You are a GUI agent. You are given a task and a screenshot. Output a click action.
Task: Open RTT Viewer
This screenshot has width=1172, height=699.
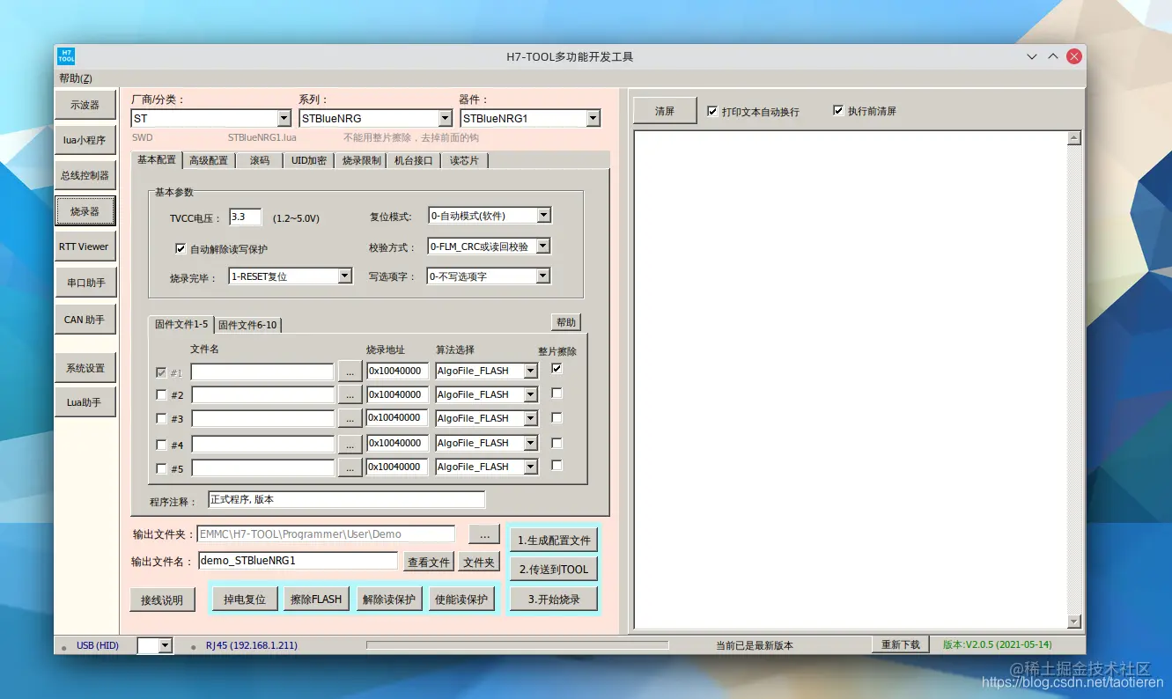[85, 246]
